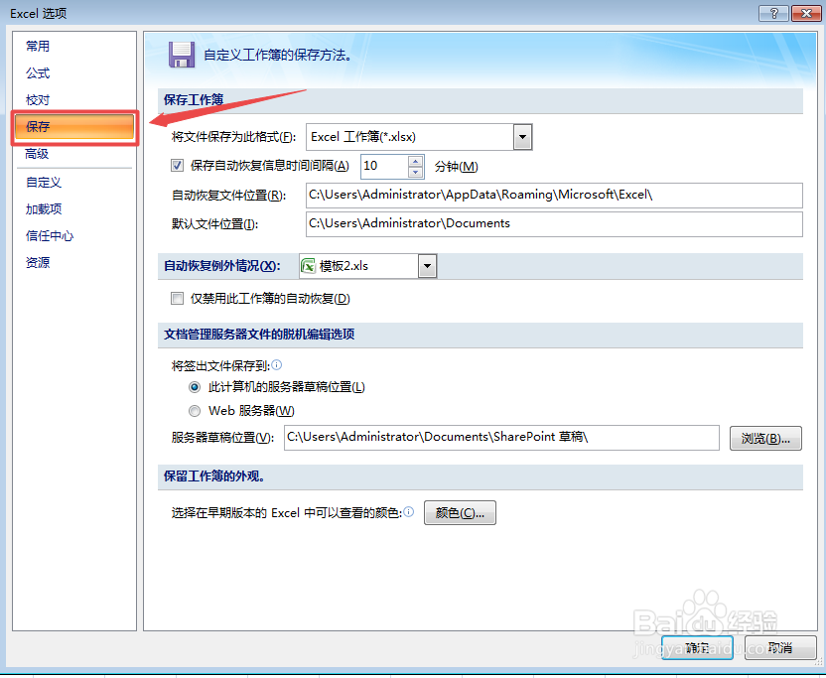826x678 pixels.
Task: Select 此计算机的服务器草稿位置 radio button
Action: [x=195, y=387]
